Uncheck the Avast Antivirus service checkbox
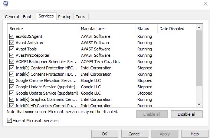The image size is (210, 138). [x=12, y=42]
